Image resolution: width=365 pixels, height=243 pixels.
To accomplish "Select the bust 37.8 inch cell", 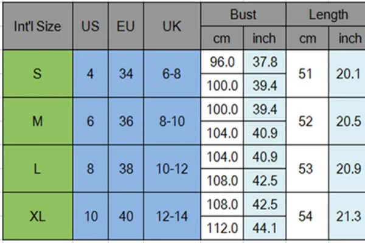I will pos(265,62).
